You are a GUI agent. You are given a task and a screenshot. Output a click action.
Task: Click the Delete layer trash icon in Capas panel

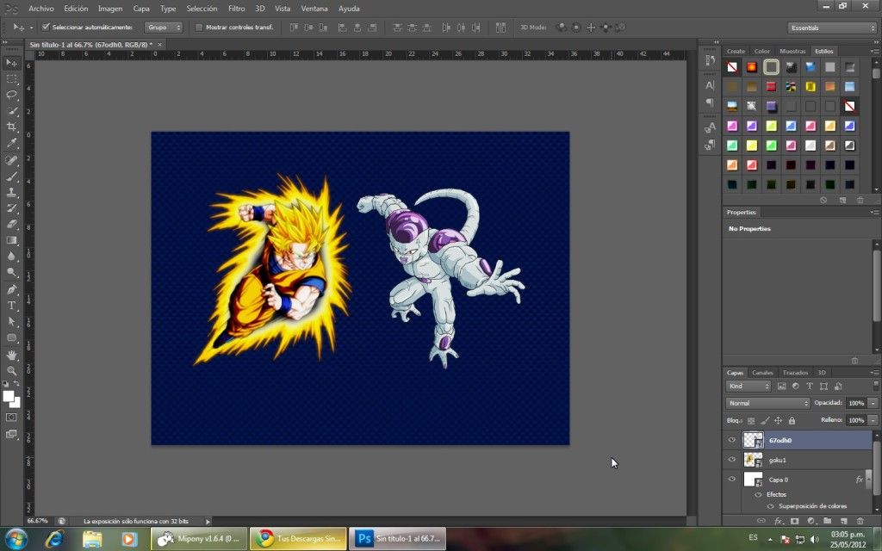860,521
